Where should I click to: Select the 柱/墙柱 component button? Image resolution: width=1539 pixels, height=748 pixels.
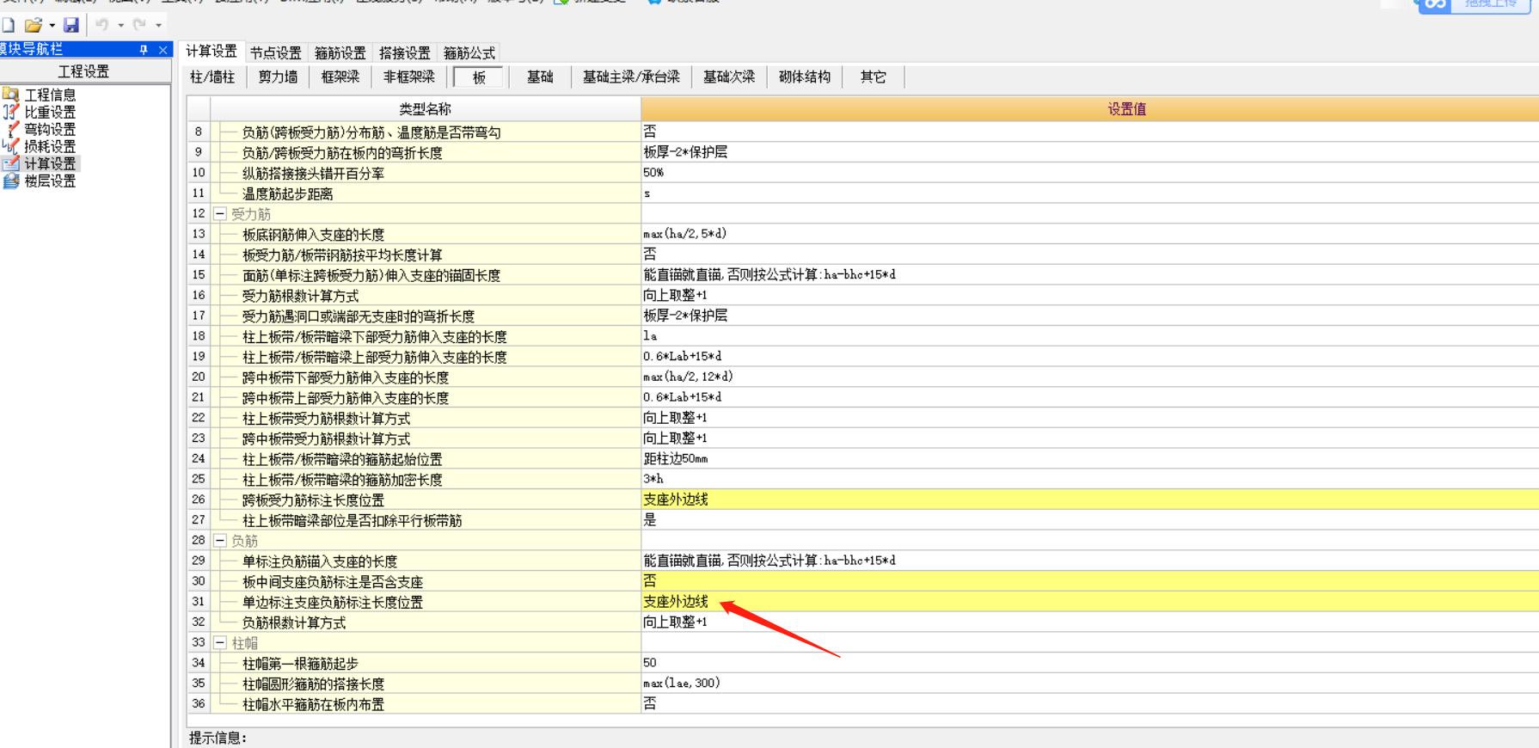(x=212, y=77)
